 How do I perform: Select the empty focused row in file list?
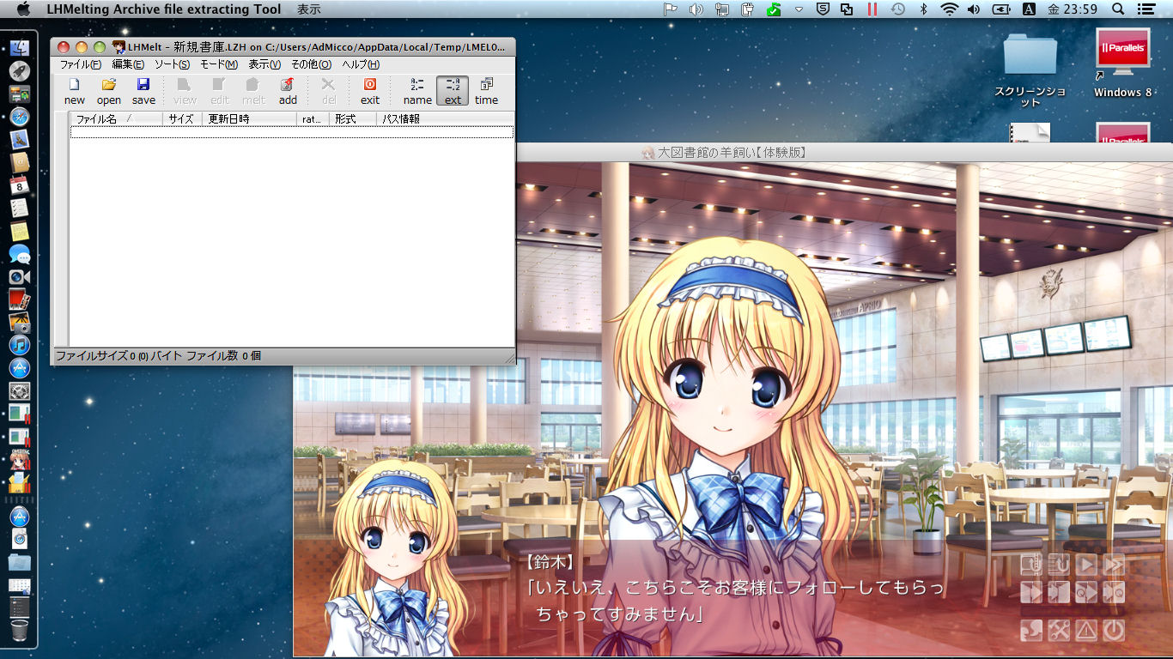[292, 132]
